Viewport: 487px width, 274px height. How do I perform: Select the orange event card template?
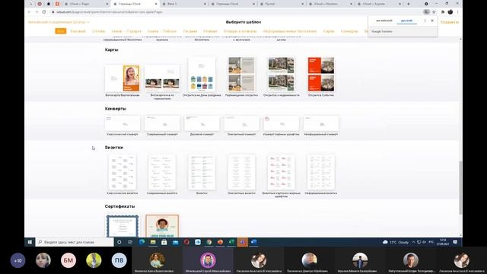[321, 75]
